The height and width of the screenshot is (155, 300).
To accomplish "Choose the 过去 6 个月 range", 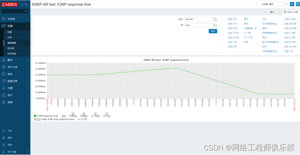I will click(233, 37).
